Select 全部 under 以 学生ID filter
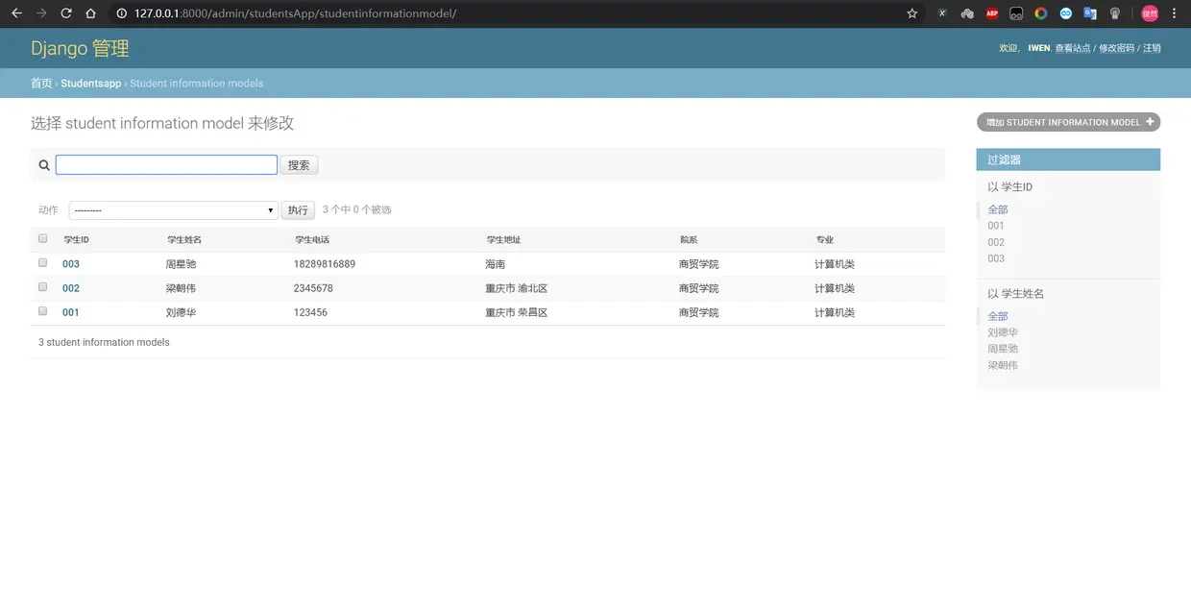The image size is (1191, 612). point(998,209)
